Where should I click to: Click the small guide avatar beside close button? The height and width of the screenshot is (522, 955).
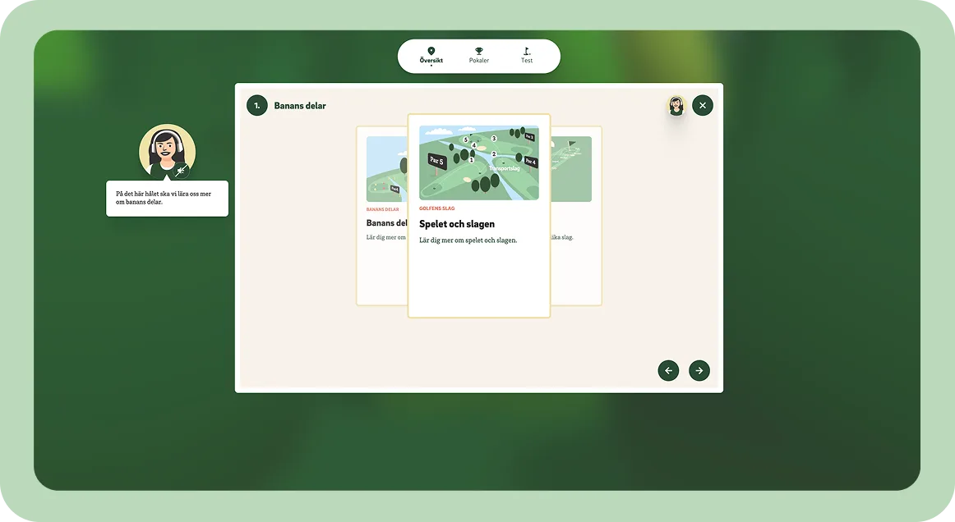(x=676, y=105)
